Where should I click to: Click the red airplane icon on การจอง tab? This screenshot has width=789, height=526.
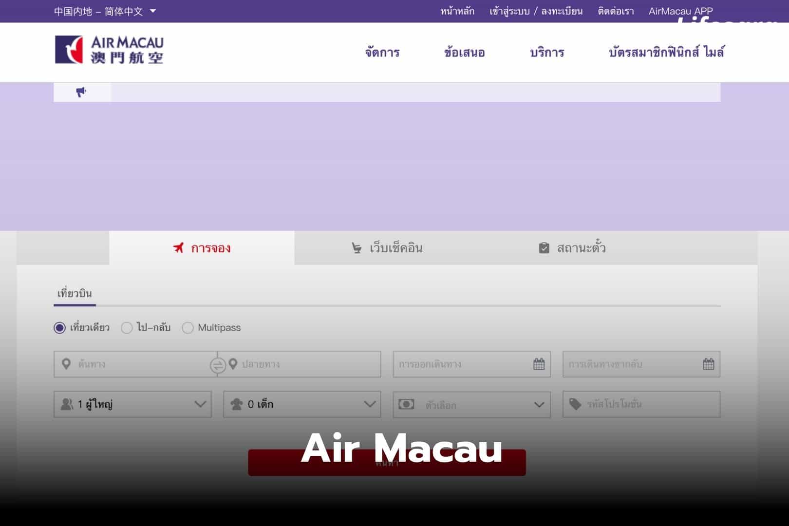(x=179, y=248)
